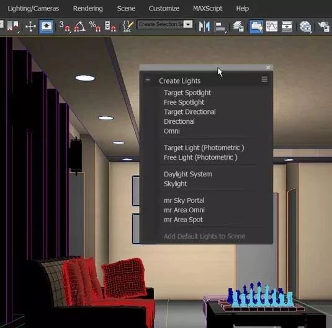
Task: Click the Align tool icon
Action: (x=220, y=27)
